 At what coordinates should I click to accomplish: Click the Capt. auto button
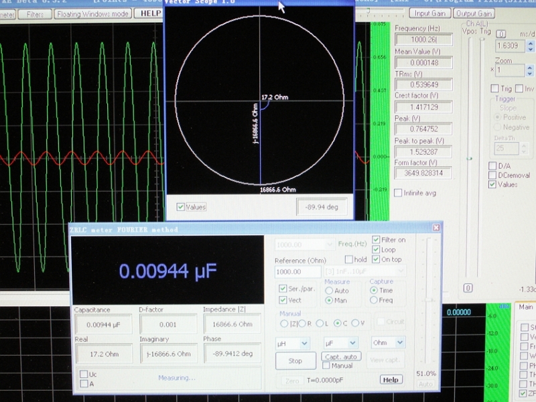341,356
